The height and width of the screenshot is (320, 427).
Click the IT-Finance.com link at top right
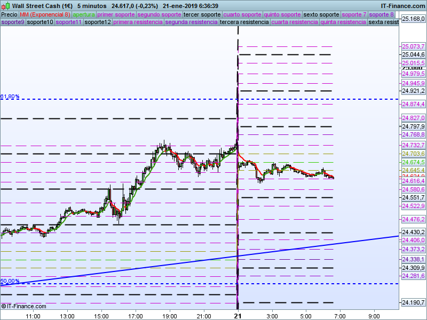pyautogui.click(x=402, y=5)
